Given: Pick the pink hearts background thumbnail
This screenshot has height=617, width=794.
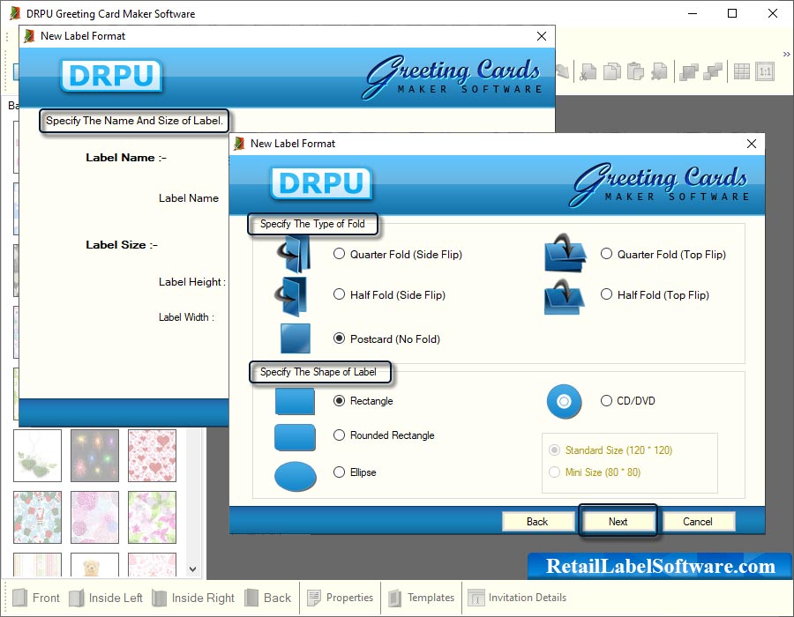Looking at the screenshot, I should [x=152, y=456].
